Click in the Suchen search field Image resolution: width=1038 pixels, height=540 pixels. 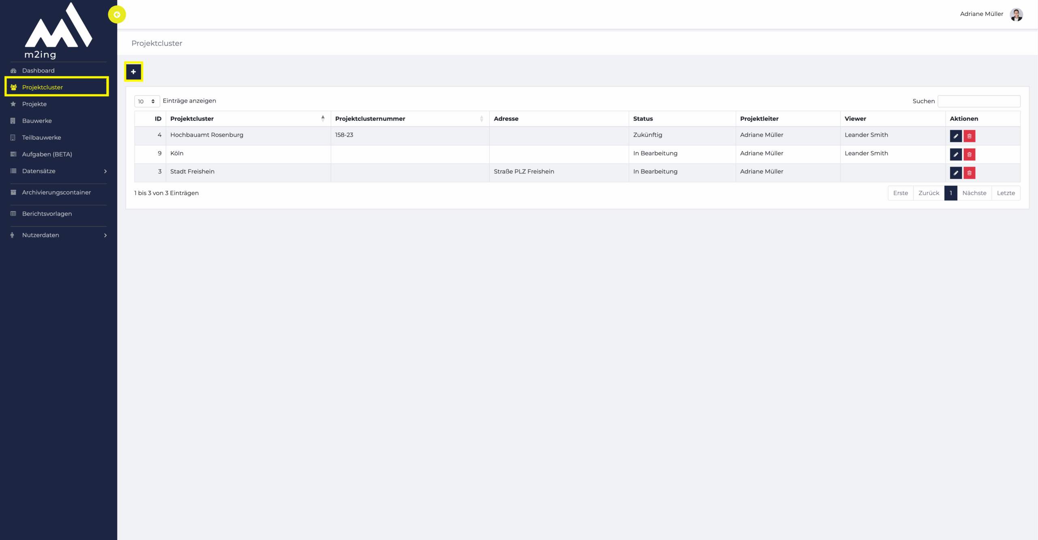978,101
